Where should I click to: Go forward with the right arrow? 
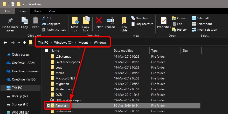click(x=13, y=43)
